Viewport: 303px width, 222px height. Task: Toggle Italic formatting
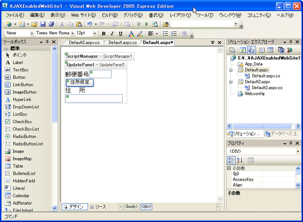[x=112, y=34]
